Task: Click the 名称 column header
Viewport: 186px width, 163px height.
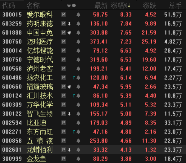Action: click(x=33, y=5)
